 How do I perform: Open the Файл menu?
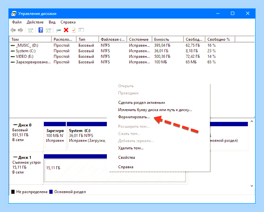[17, 22]
